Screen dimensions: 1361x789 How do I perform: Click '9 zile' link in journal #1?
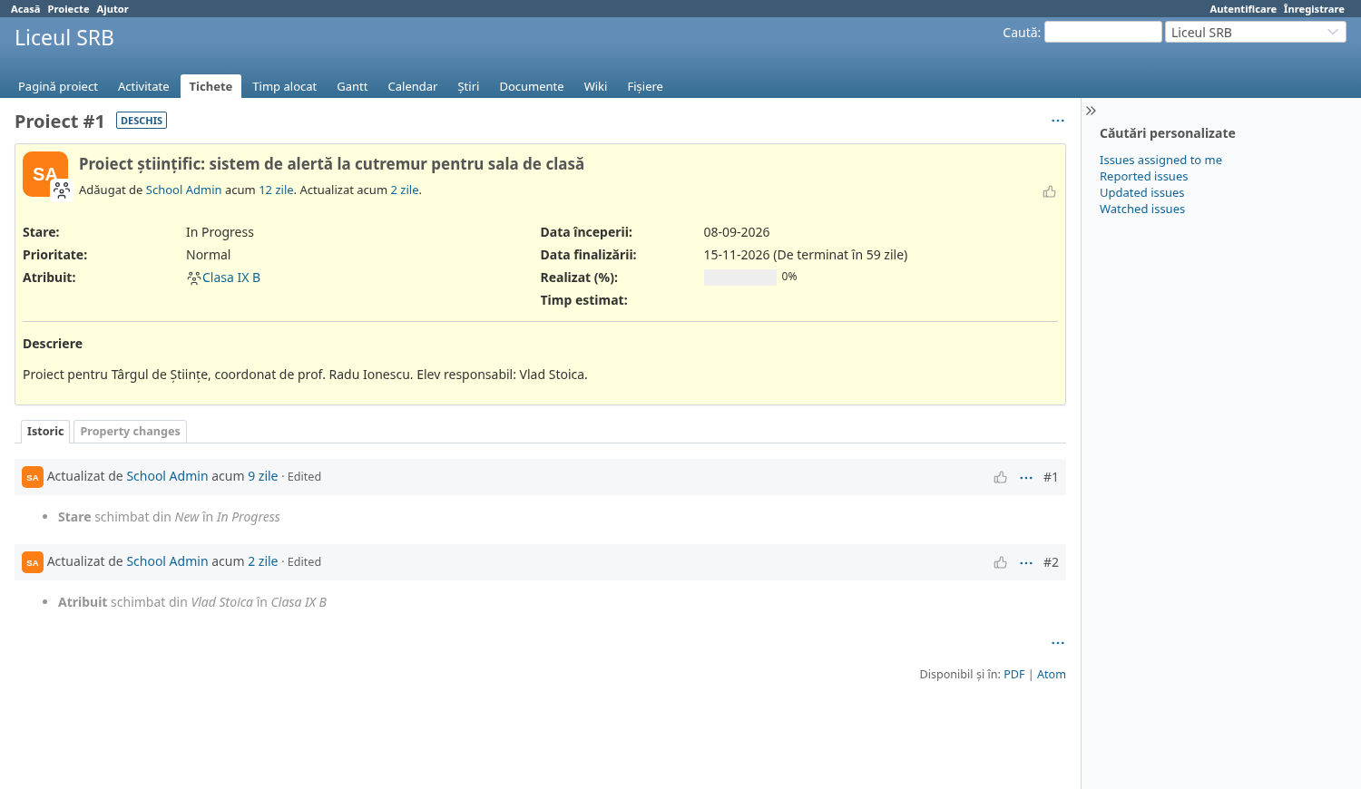tap(263, 476)
